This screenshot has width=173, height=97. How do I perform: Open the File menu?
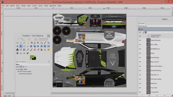(x=3, y=6)
